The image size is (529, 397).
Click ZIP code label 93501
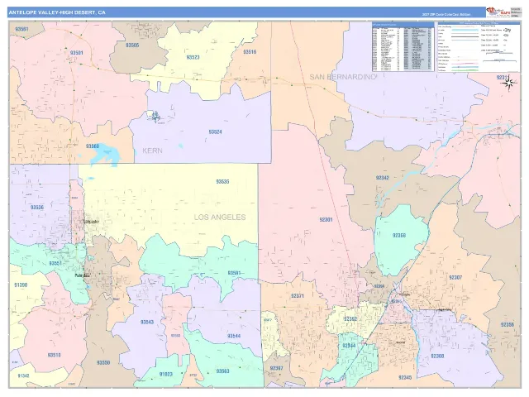coord(77,53)
